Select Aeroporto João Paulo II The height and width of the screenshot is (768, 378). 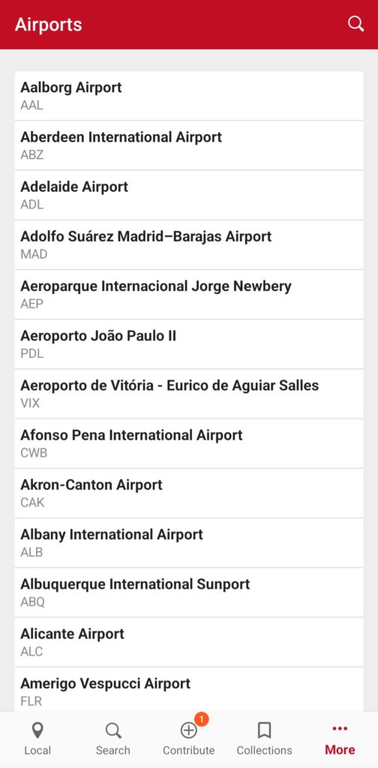[x=189, y=344]
